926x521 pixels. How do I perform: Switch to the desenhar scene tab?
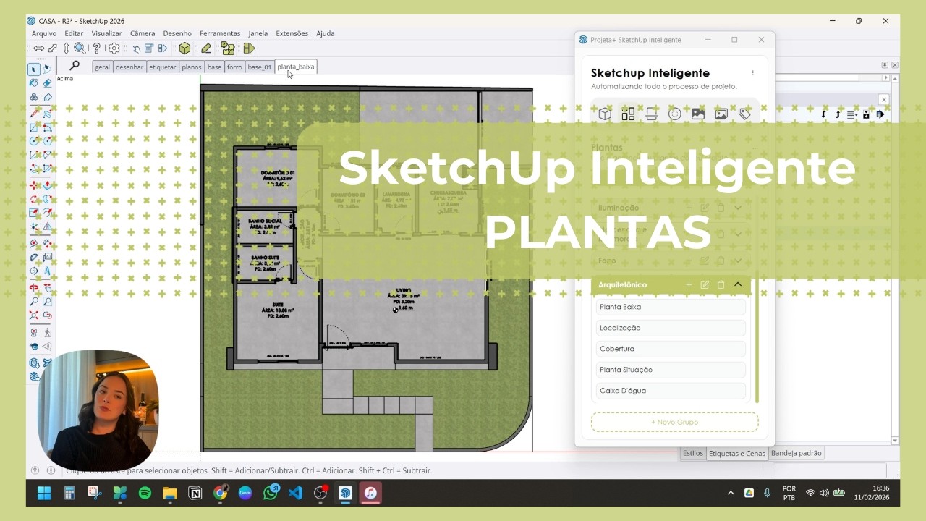129,67
